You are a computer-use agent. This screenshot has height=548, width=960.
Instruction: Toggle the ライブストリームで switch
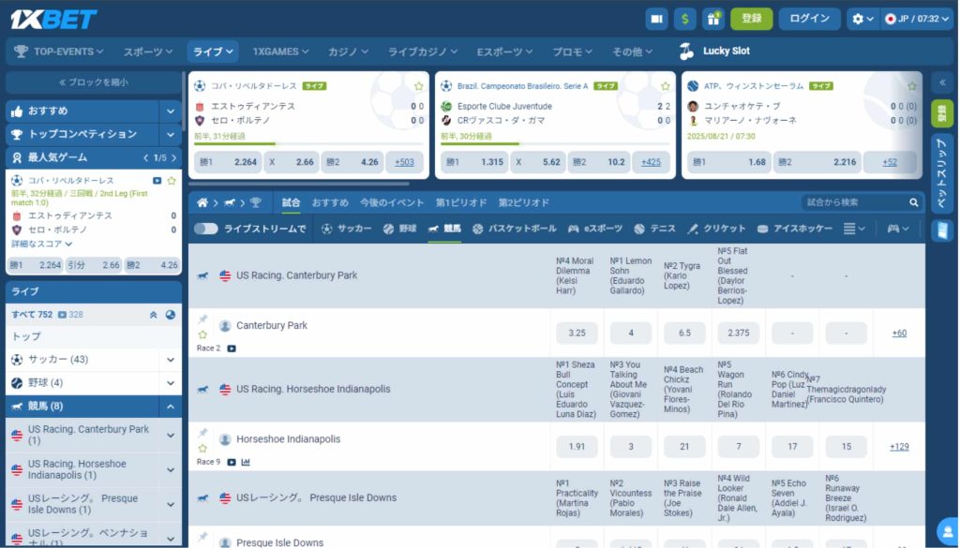pyautogui.click(x=205, y=229)
